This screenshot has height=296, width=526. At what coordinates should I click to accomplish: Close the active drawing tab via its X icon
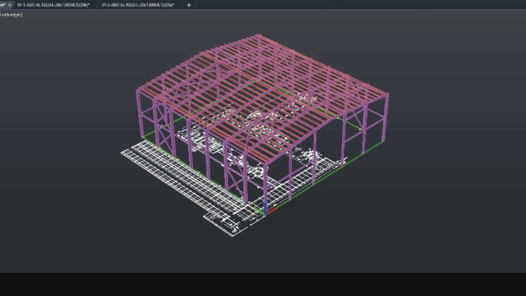[x=10, y=5]
